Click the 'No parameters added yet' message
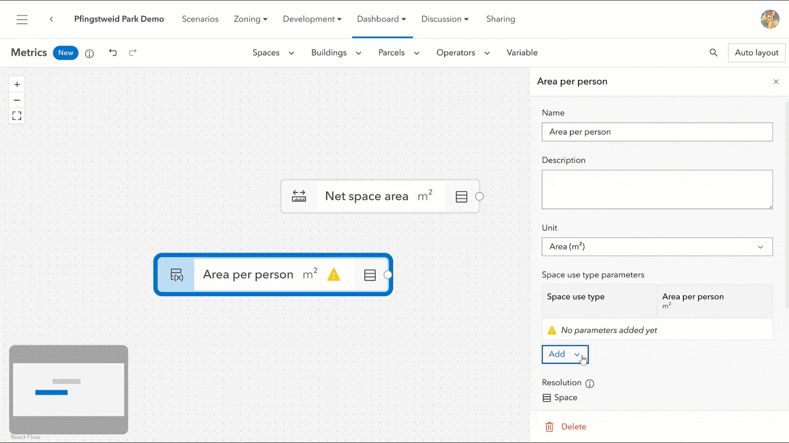This screenshot has height=443, width=789. [x=609, y=330]
